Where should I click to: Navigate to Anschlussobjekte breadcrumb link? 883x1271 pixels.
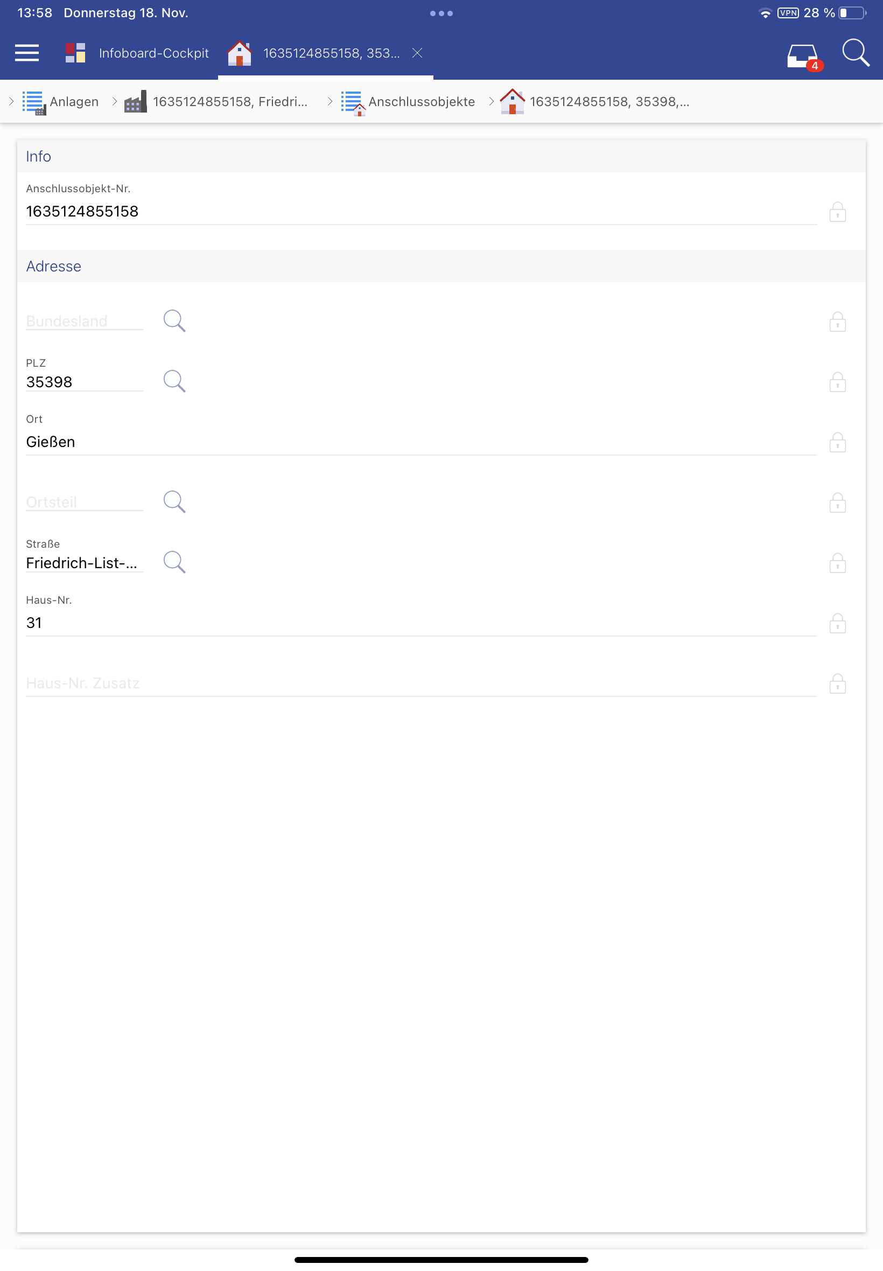point(421,102)
